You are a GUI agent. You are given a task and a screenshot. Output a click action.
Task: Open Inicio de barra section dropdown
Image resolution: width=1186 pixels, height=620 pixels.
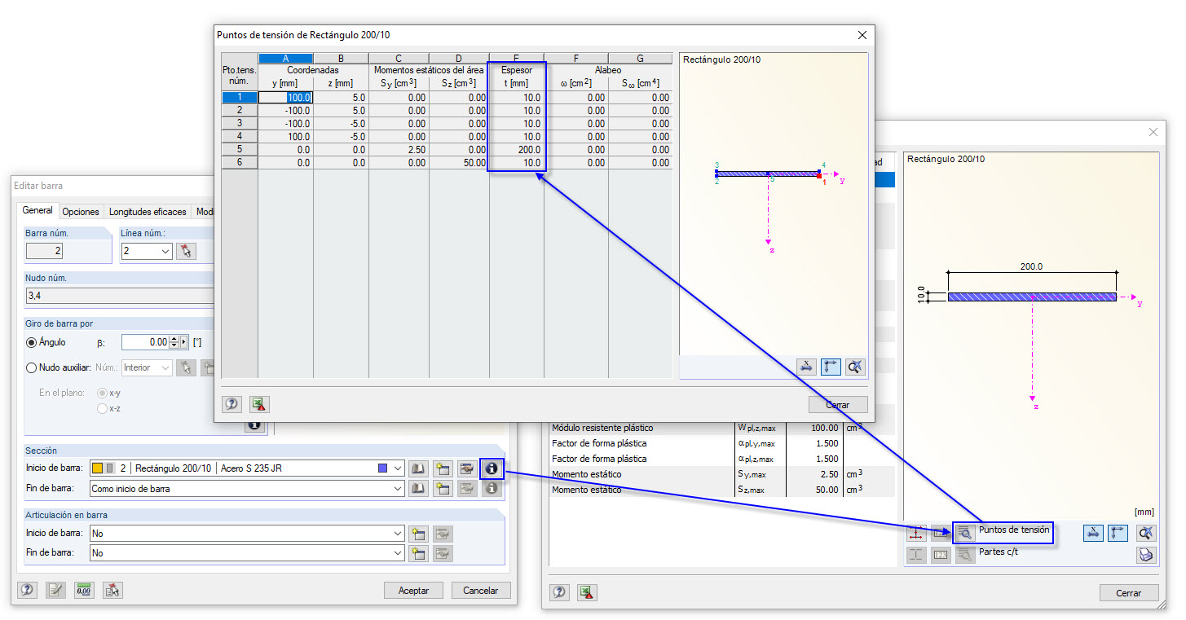coord(398,468)
